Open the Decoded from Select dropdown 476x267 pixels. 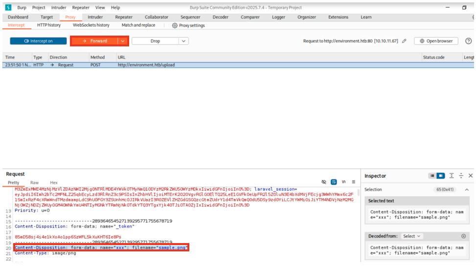click(411, 236)
